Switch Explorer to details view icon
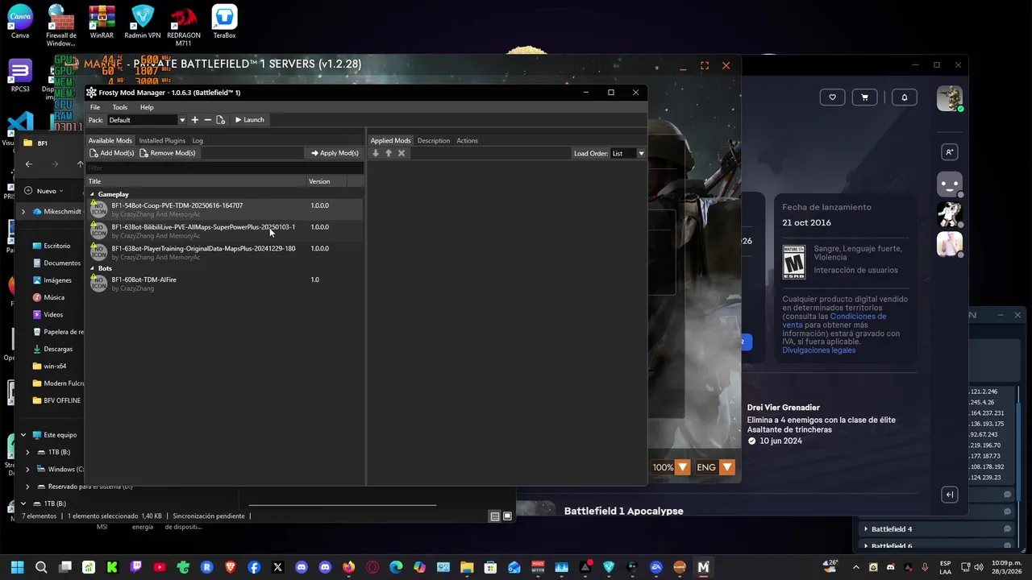Screen dimensions: 1032x580 point(494,516)
